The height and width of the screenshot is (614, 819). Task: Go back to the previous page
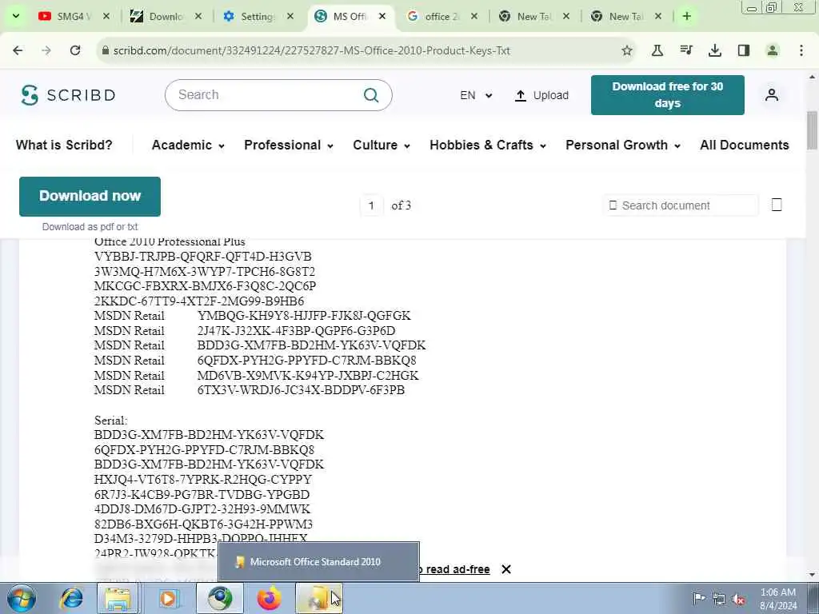coord(18,50)
